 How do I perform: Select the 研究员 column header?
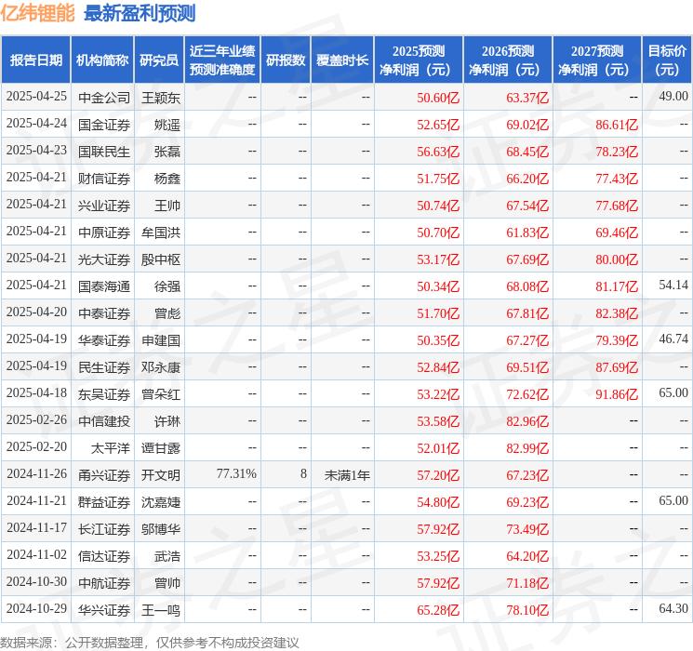click(159, 60)
